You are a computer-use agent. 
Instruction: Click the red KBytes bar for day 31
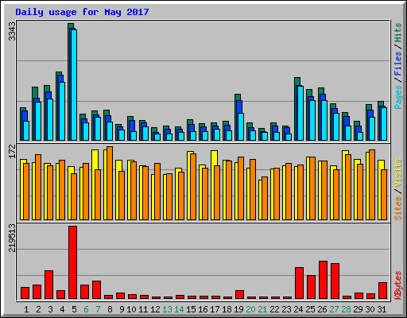(x=382, y=291)
